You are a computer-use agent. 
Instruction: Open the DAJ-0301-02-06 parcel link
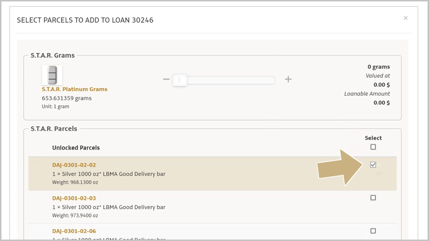tap(74, 231)
